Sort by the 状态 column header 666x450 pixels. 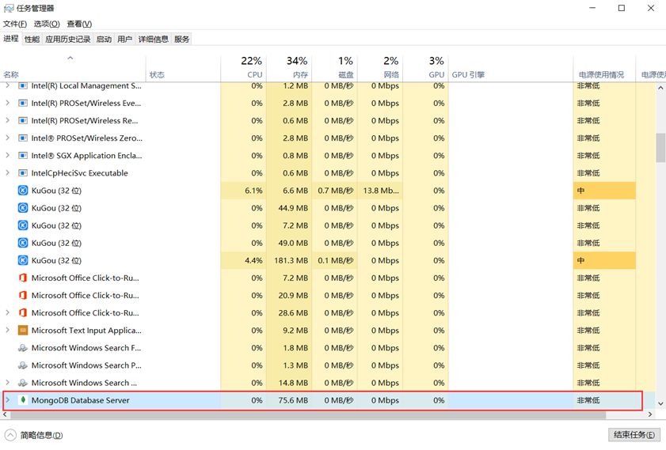click(x=183, y=68)
